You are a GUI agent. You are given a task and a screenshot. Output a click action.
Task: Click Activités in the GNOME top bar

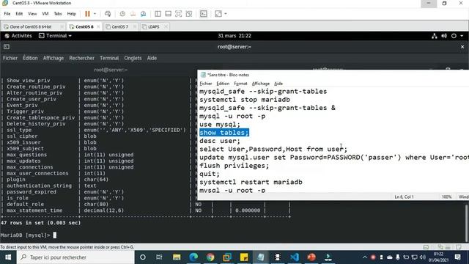tap(18, 36)
